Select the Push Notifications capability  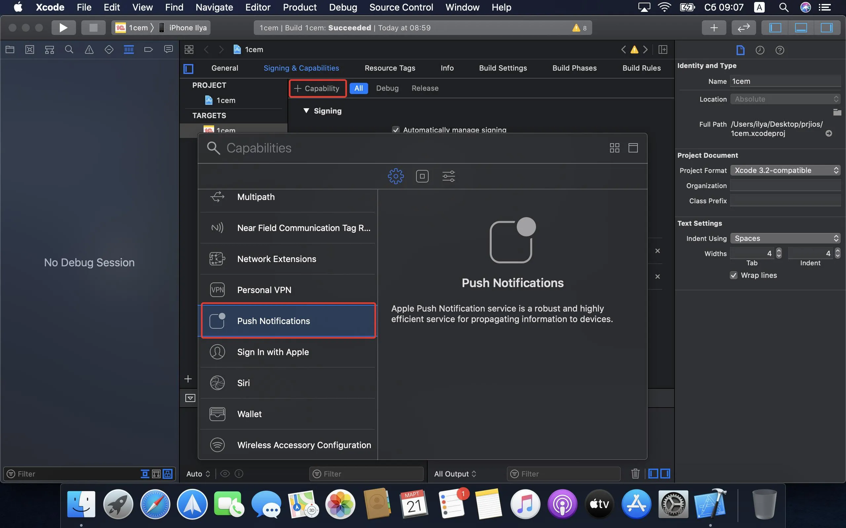[x=288, y=320]
